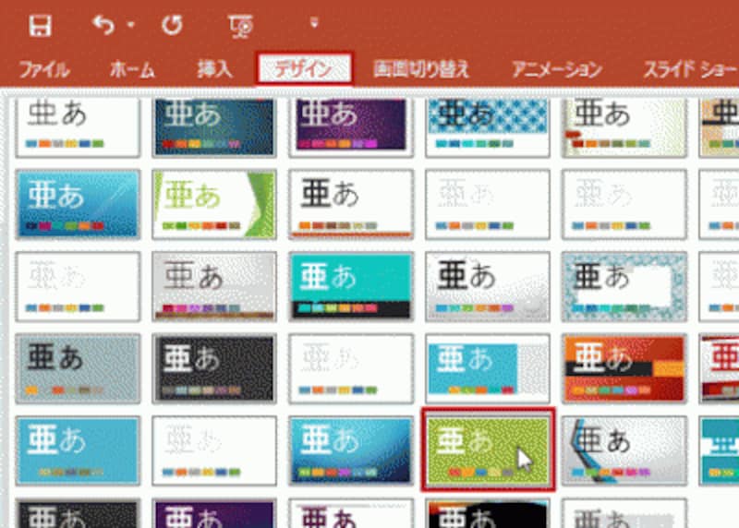Select the blue theme with dark curved corner
Image resolution: width=739 pixels, height=528 pixels.
click(351, 450)
